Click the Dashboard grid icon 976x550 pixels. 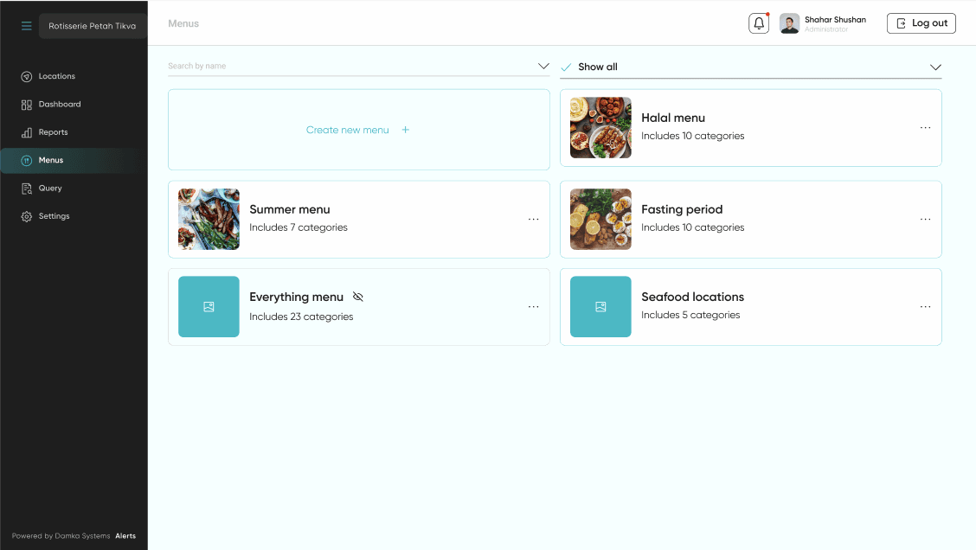(x=26, y=105)
